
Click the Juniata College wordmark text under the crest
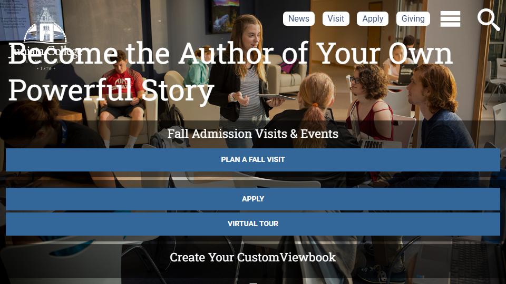click(x=44, y=52)
